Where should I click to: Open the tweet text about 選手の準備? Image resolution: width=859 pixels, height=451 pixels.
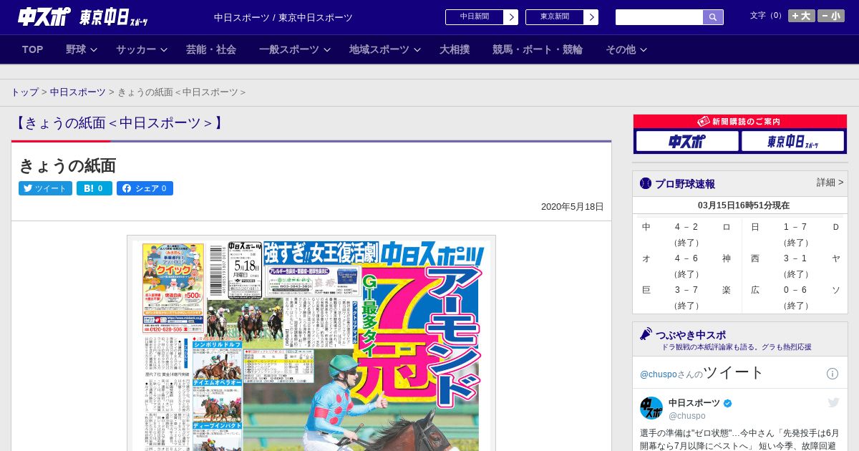[x=740, y=439]
